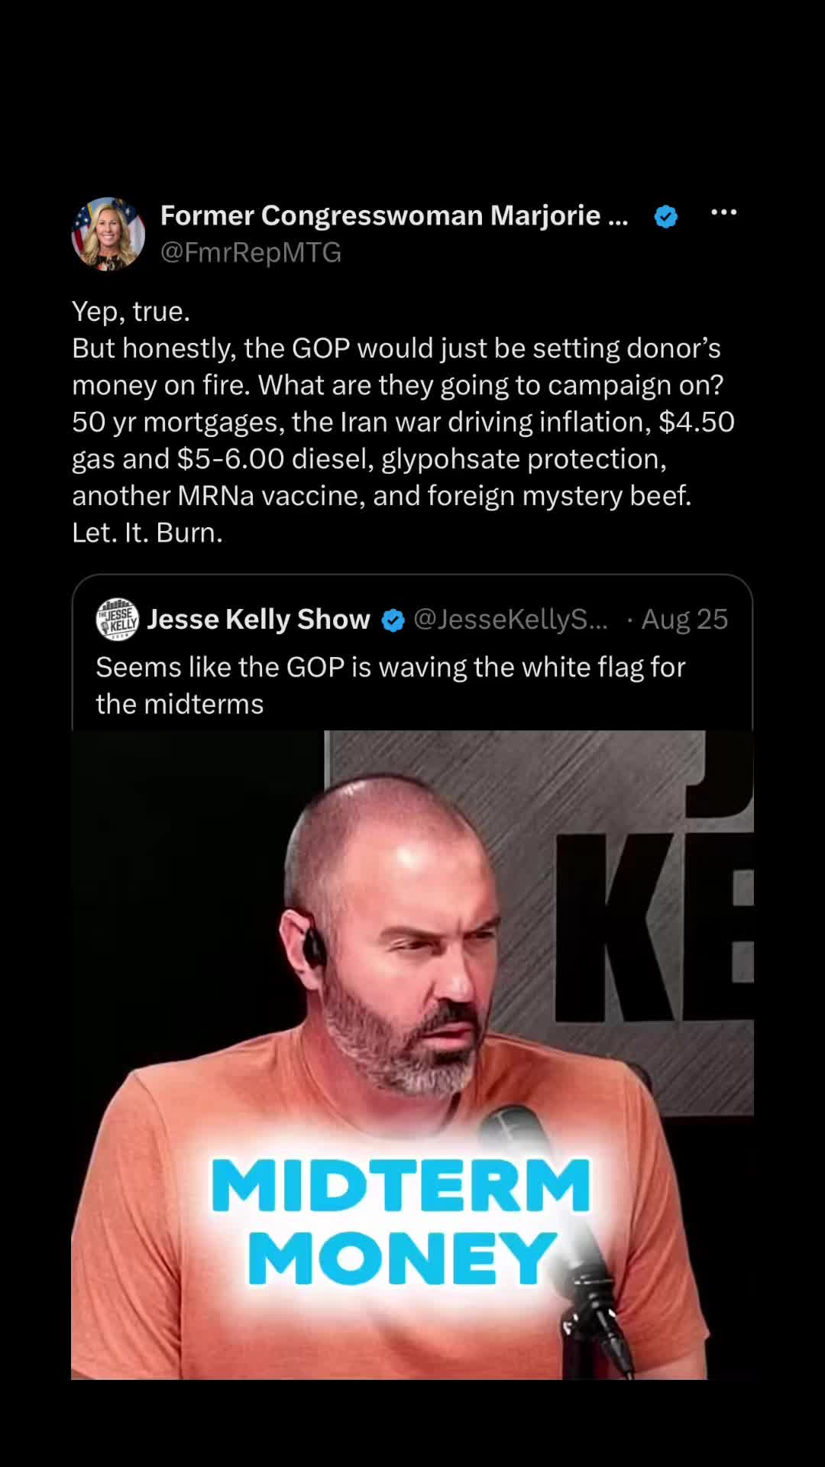
Task: Visit the @FmrRepMTG handle
Action: point(251,252)
